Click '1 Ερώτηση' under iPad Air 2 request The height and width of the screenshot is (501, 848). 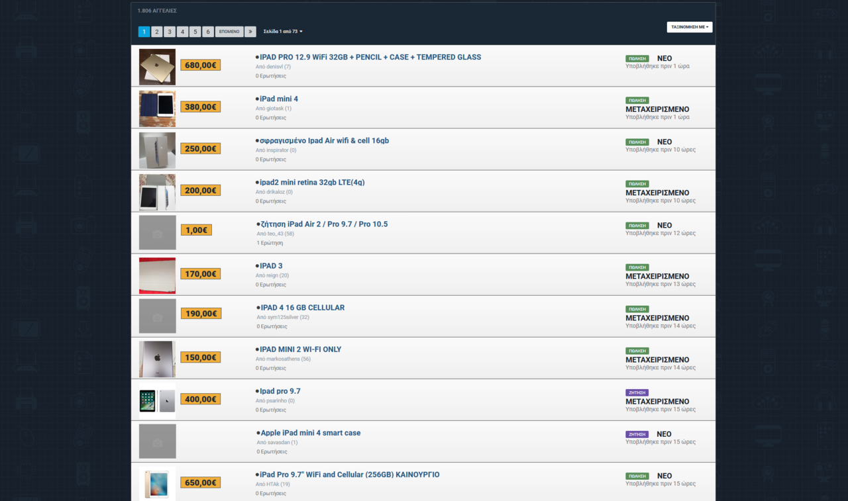[x=270, y=243]
